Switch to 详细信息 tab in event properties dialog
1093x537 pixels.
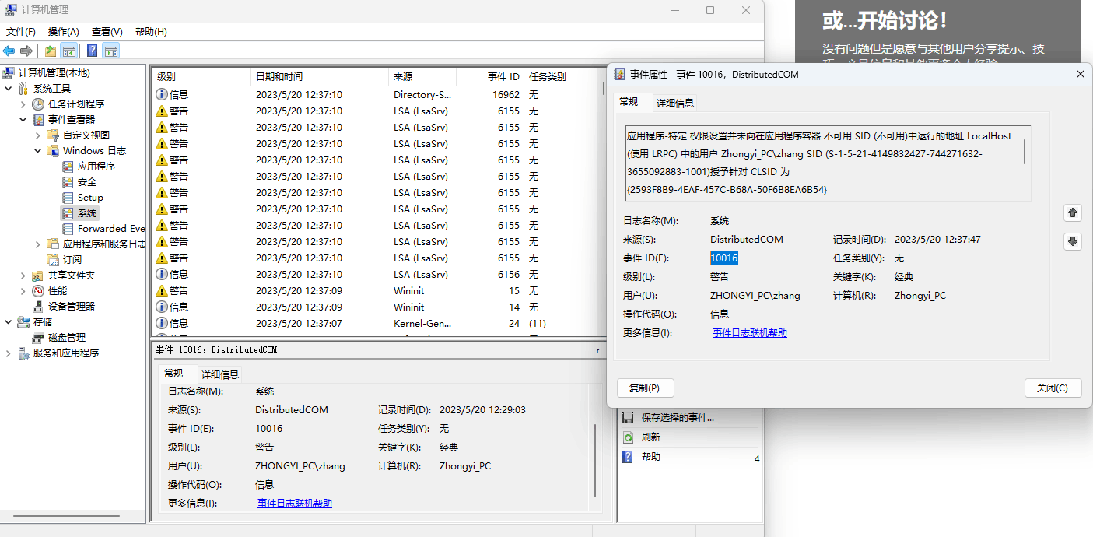675,103
